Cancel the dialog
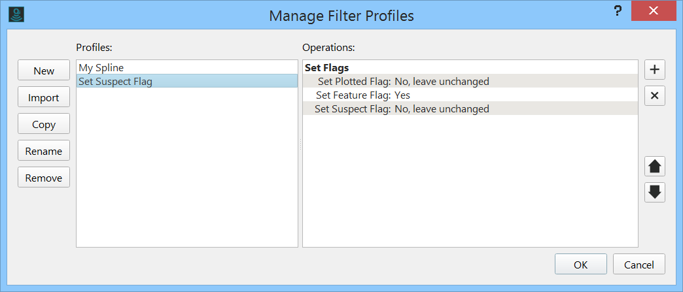 point(639,265)
